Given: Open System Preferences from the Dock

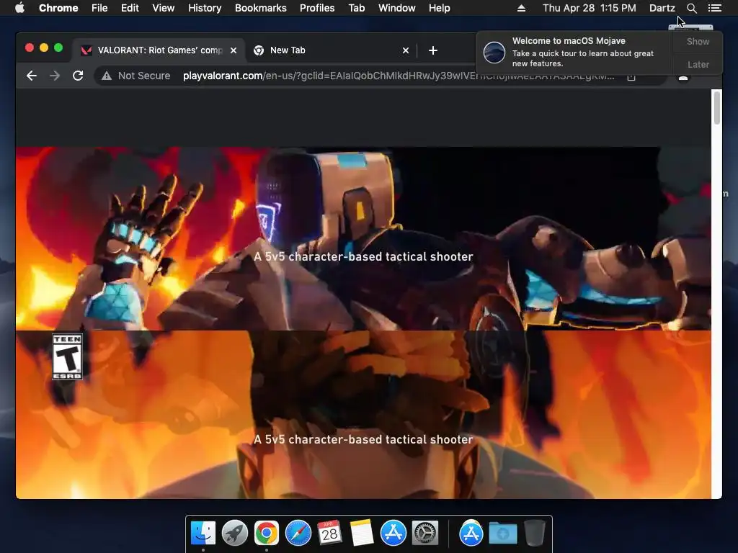Looking at the screenshot, I should (x=425, y=533).
